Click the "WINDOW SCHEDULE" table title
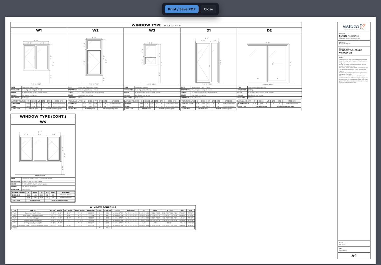The height and width of the screenshot is (265, 381). [x=103, y=207]
